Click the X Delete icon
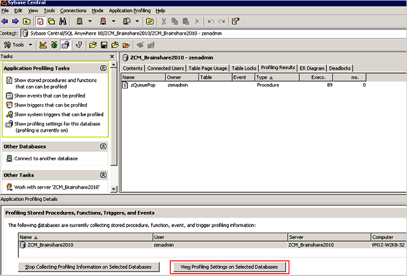Viewport: 407px width, 276px height. [x=197, y=21]
